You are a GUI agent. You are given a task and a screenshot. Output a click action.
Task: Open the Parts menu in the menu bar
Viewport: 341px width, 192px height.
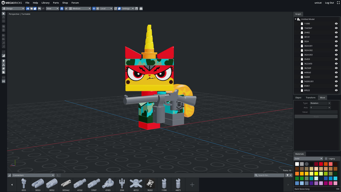click(56, 3)
